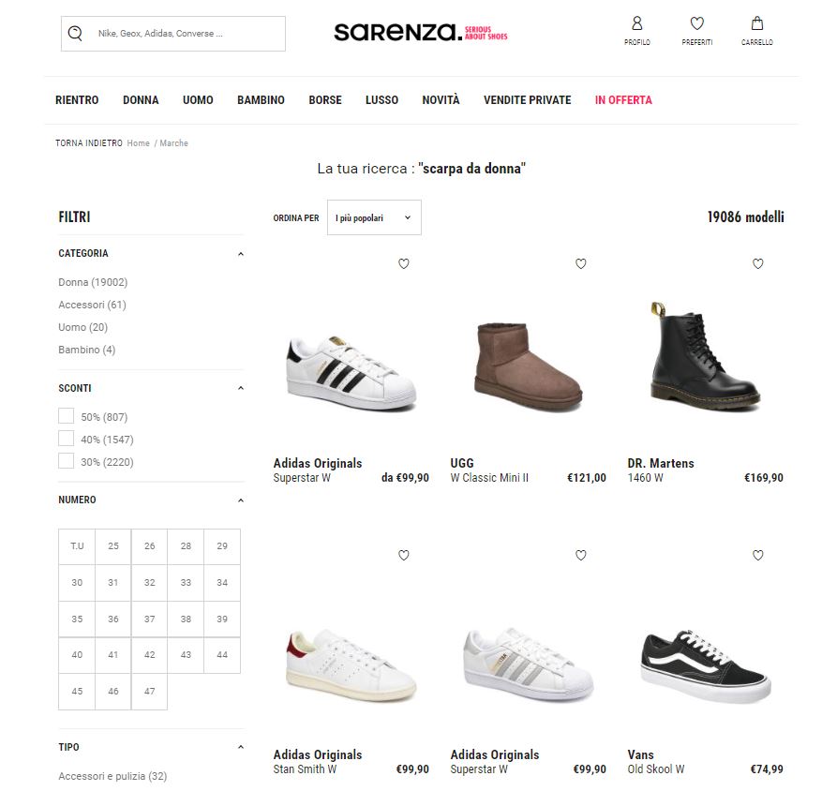Collapse the Categoria filter section
This screenshot has width=837, height=791.
(241, 254)
